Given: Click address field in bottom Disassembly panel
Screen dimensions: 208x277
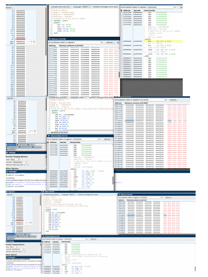Looking at the screenshot, I should tap(75, 239).
